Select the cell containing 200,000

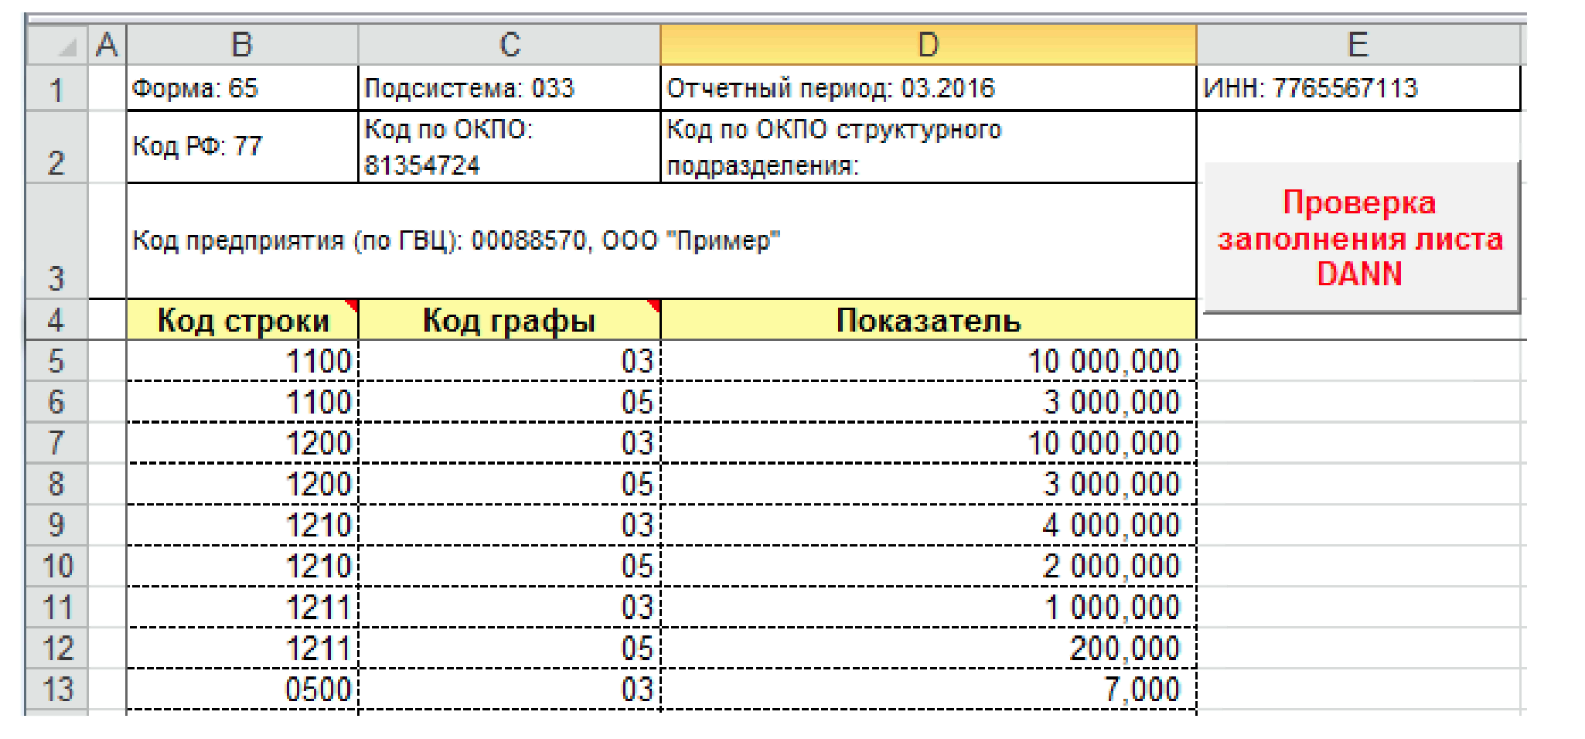click(928, 649)
